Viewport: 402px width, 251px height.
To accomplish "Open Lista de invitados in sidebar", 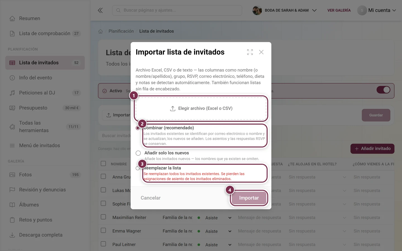I will pos(45,63).
